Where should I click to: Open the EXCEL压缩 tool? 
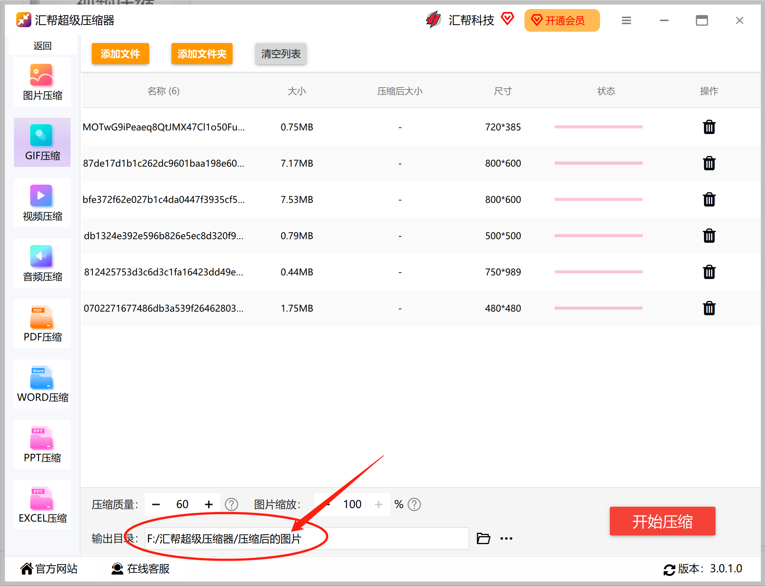click(42, 505)
